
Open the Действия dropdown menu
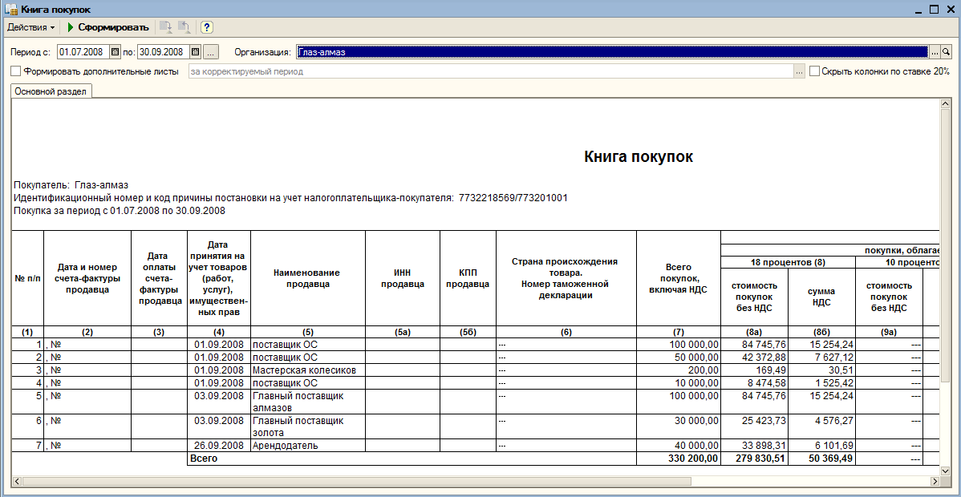tap(30, 27)
